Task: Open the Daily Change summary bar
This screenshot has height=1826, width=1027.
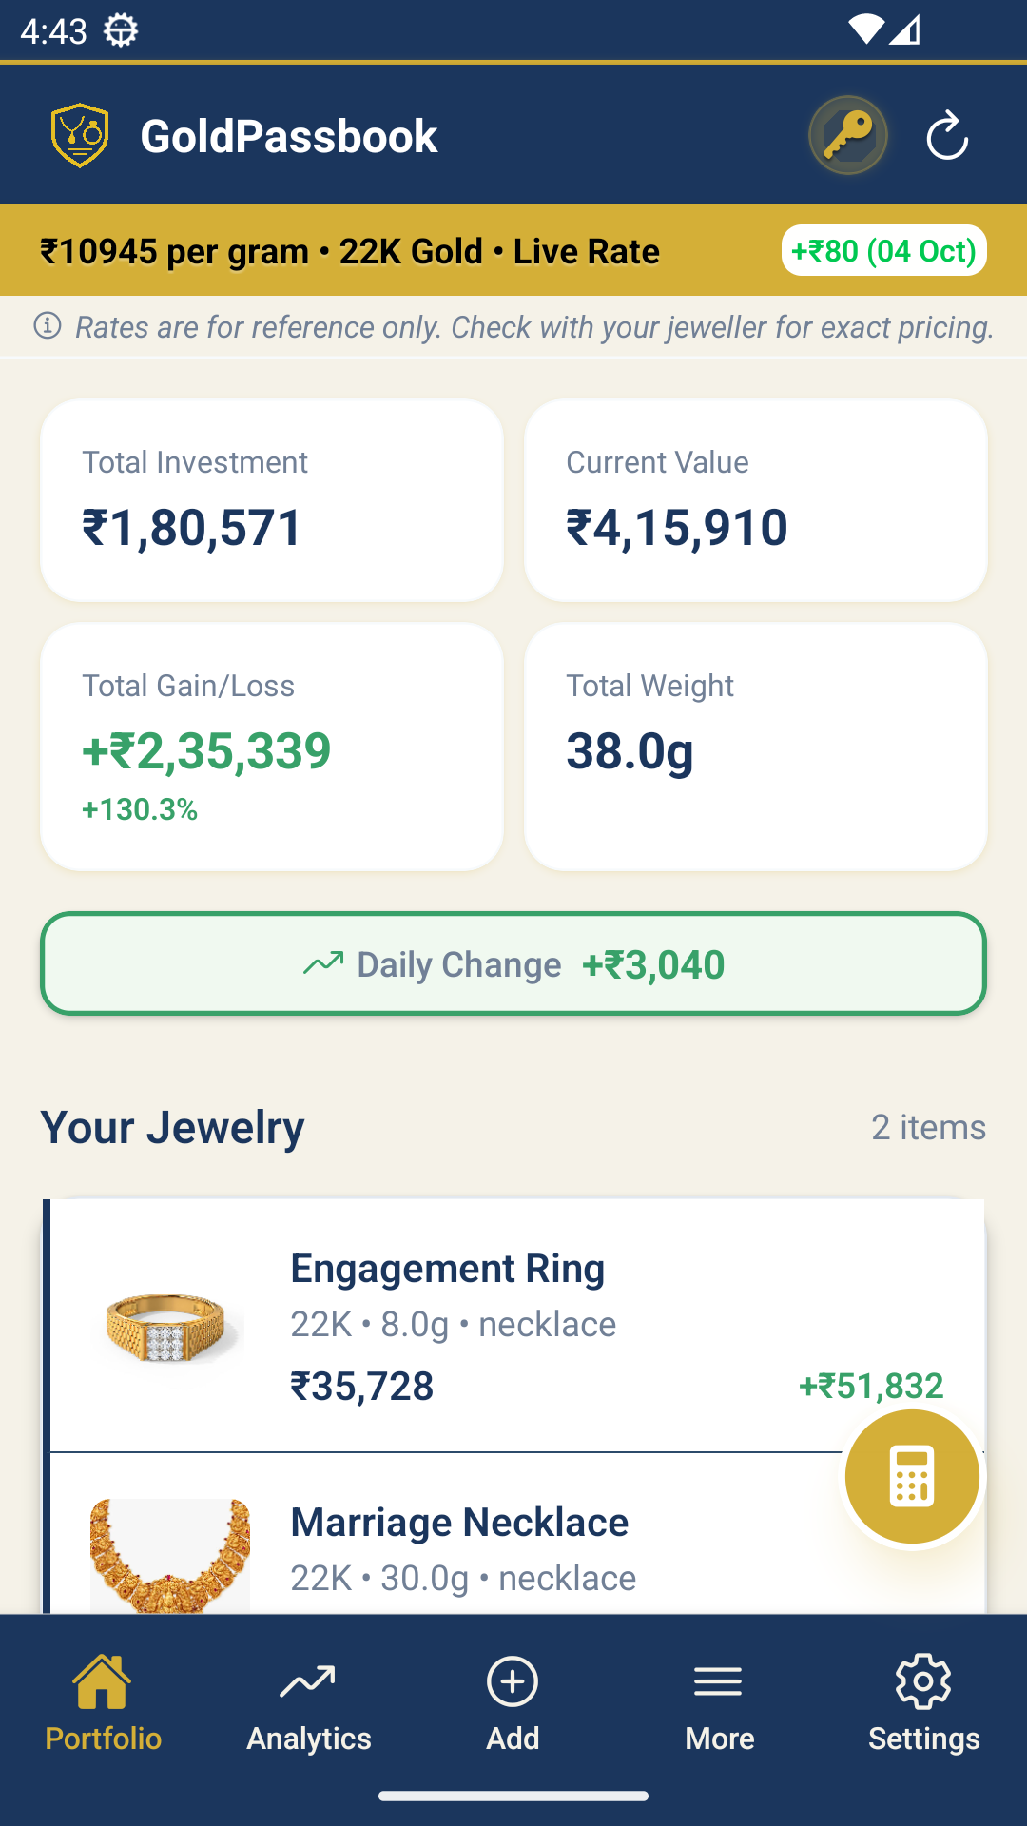Action: coord(513,964)
